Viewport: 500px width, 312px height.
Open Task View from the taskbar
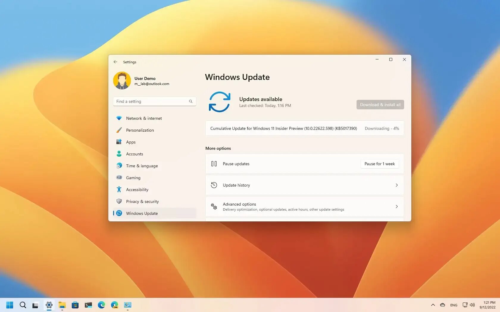(35, 305)
